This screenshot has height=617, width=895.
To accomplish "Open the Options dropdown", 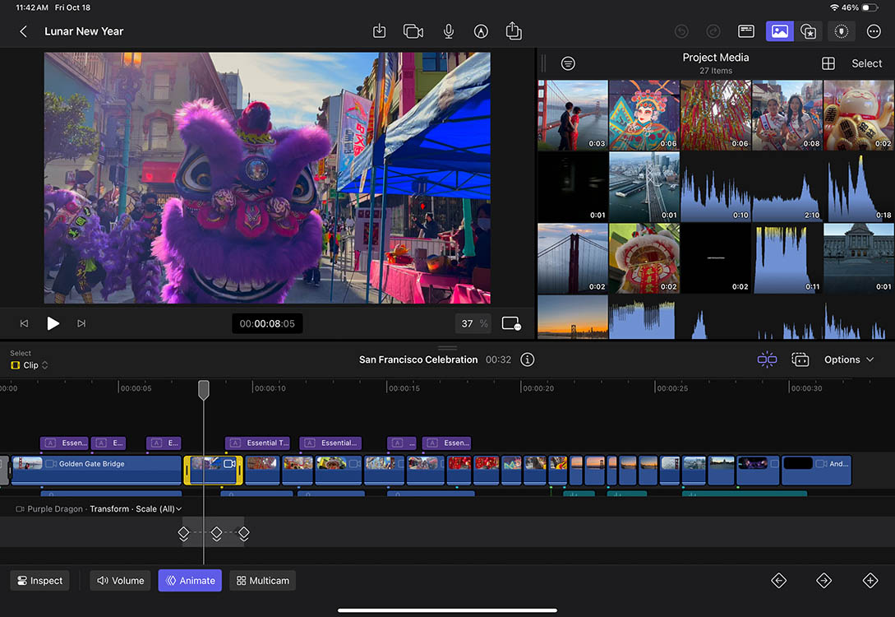I will [x=848, y=360].
